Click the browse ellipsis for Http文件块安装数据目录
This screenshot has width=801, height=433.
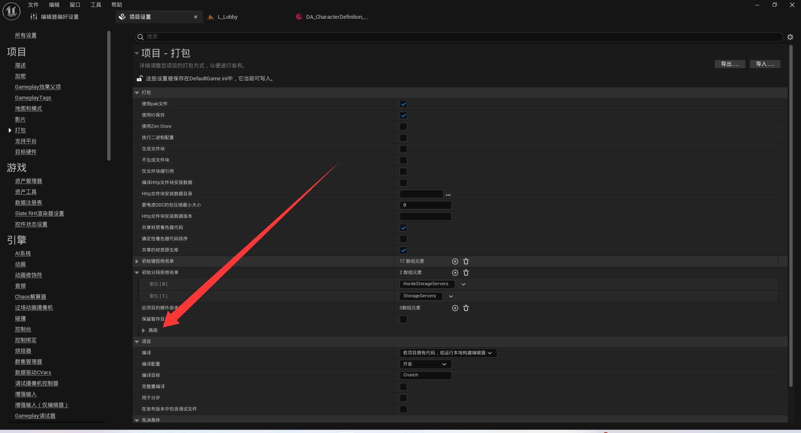point(448,194)
